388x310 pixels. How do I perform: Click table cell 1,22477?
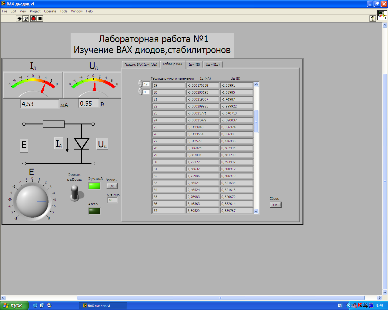tap(202, 162)
